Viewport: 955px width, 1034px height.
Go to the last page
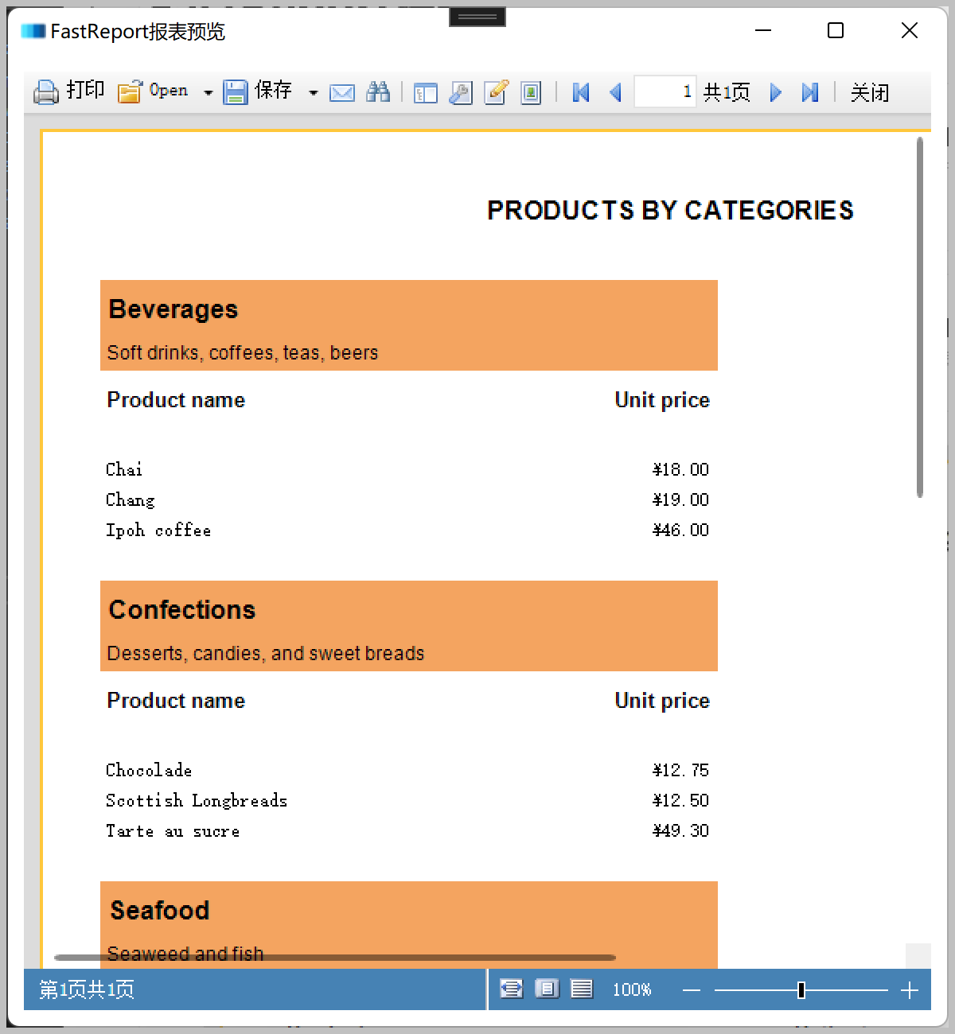point(809,92)
